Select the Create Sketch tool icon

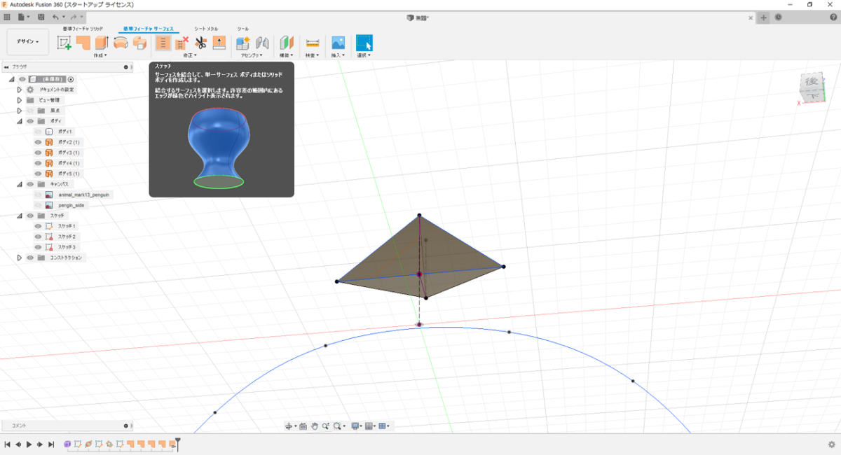click(x=64, y=43)
